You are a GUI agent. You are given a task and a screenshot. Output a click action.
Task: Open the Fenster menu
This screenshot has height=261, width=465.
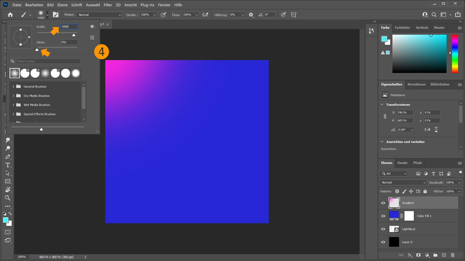coord(164,5)
